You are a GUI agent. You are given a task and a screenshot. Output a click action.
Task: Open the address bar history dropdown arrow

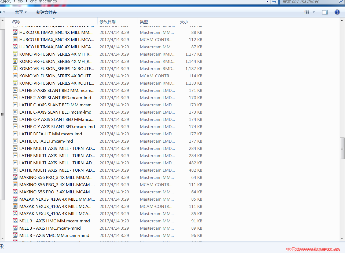click(x=267, y=2)
